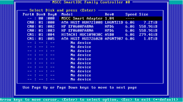Screen dimensions: 183x102
Task: Click revision APGNT907
Action: (114, 39)
